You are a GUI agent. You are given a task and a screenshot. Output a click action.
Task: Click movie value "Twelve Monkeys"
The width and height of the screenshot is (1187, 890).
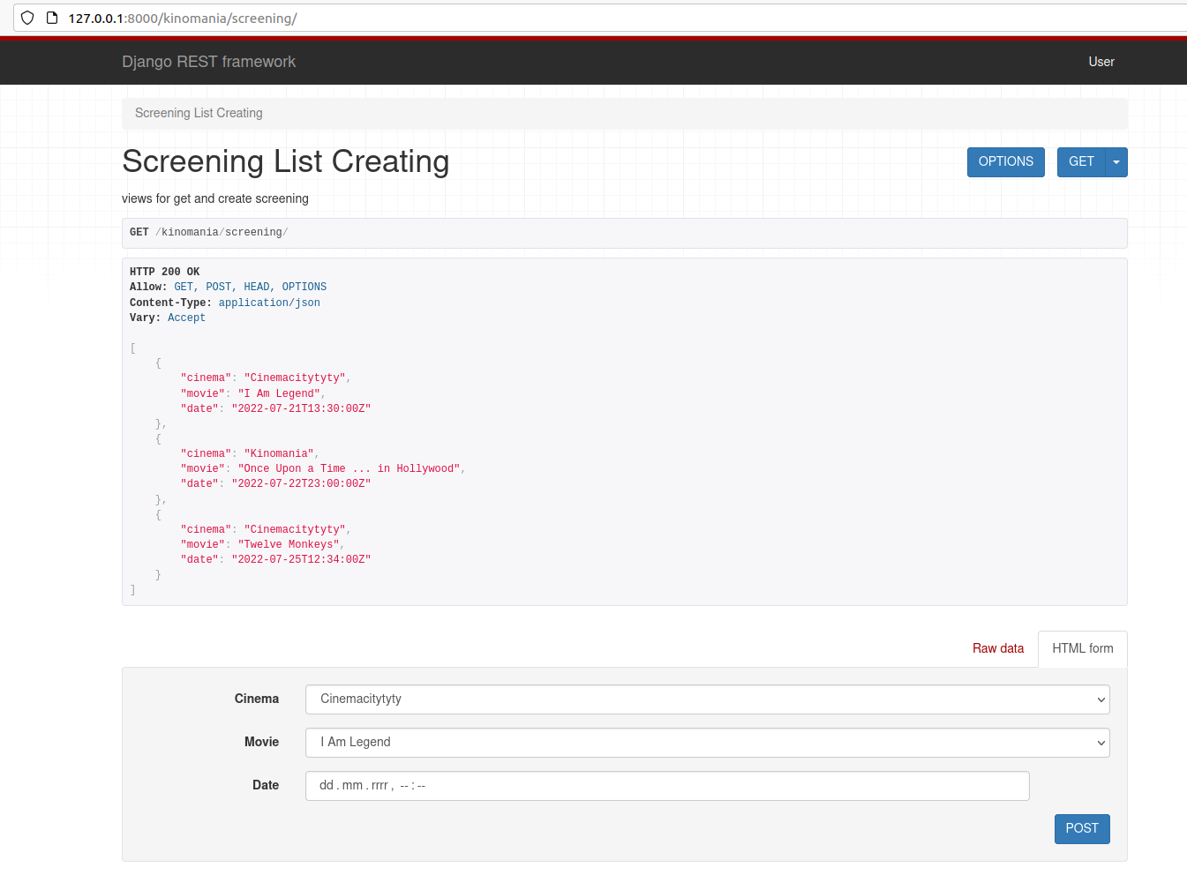289,544
